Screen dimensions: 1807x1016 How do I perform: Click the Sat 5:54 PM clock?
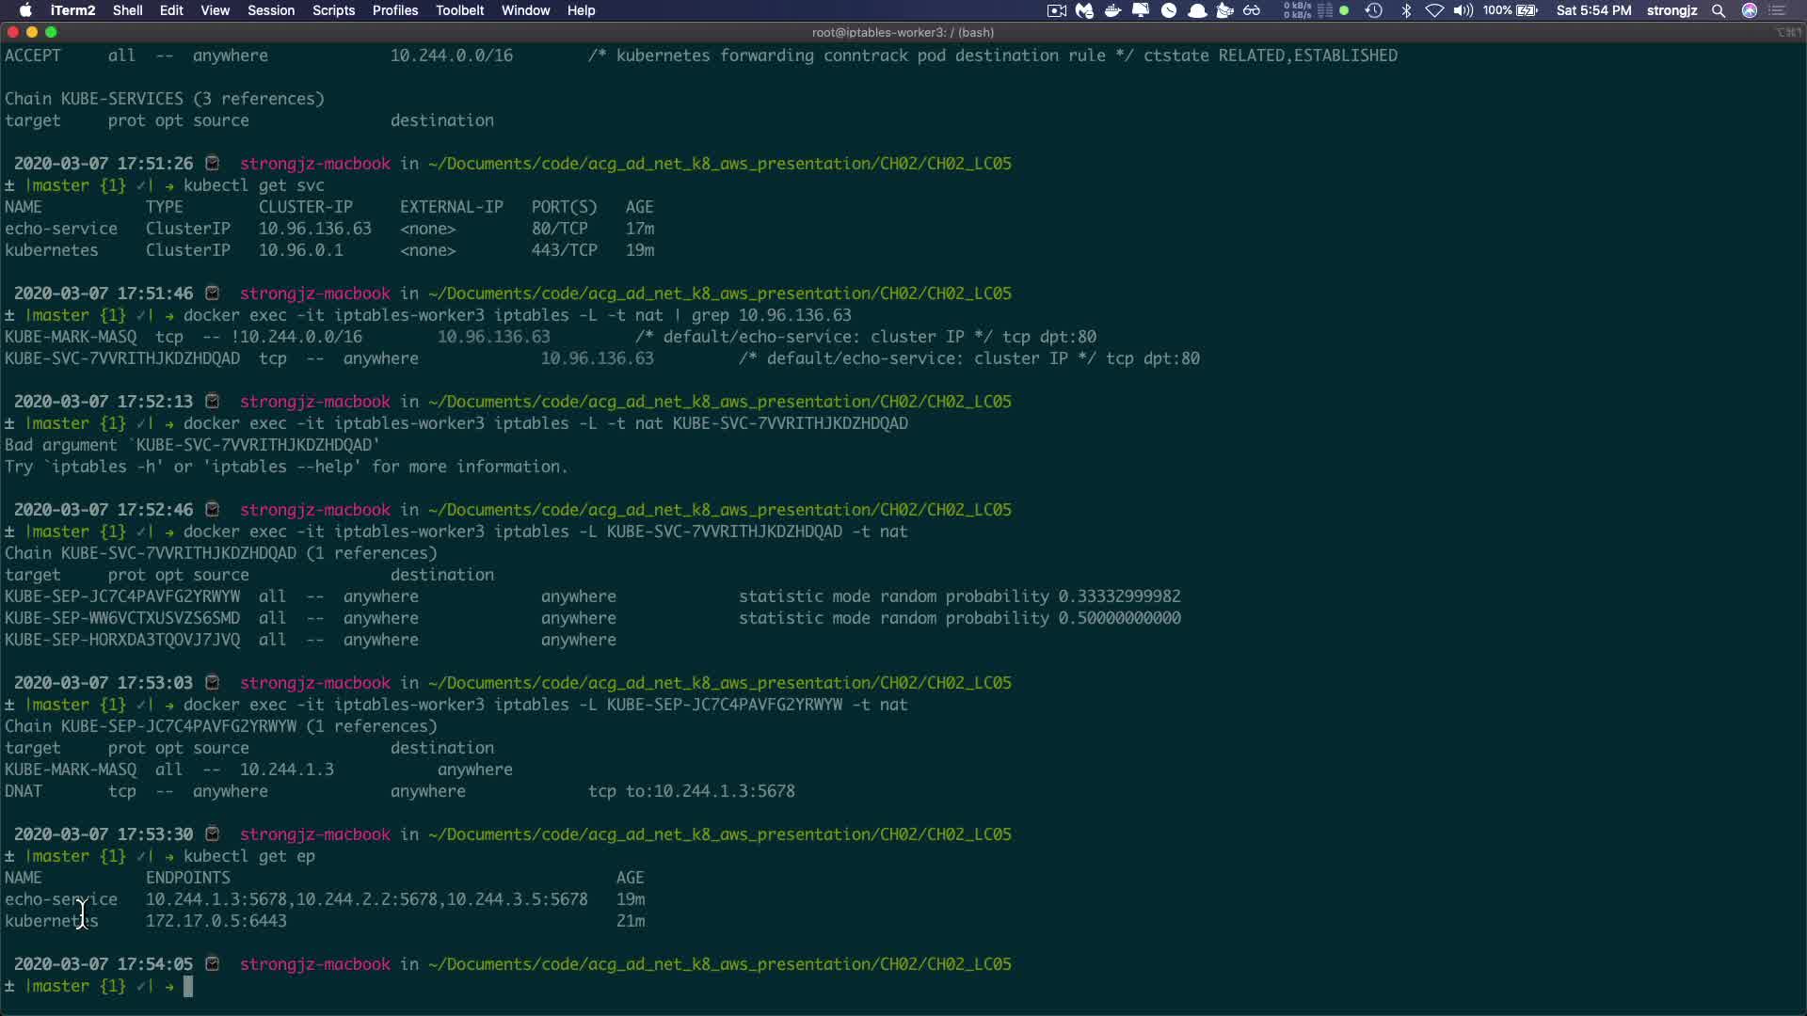pyautogui.click(x=1593, y=10)
